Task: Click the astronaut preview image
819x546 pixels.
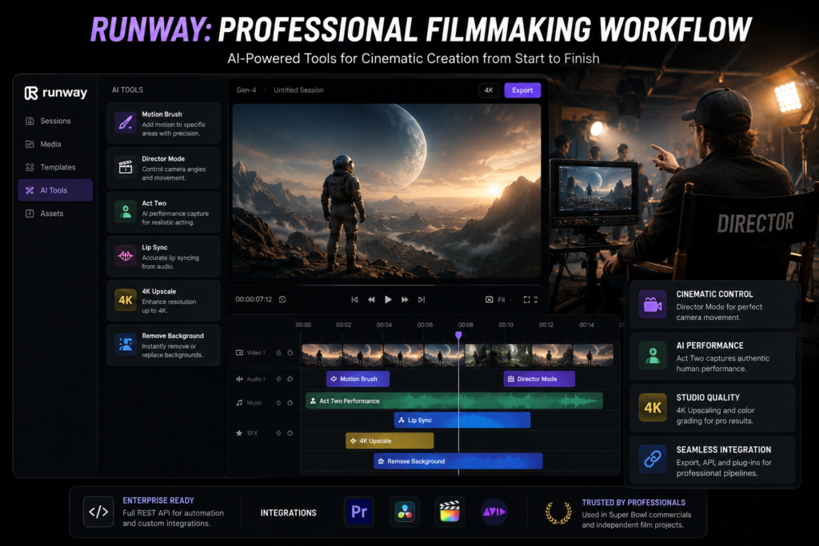Action: pyautogui.click(x=386, y=191)
